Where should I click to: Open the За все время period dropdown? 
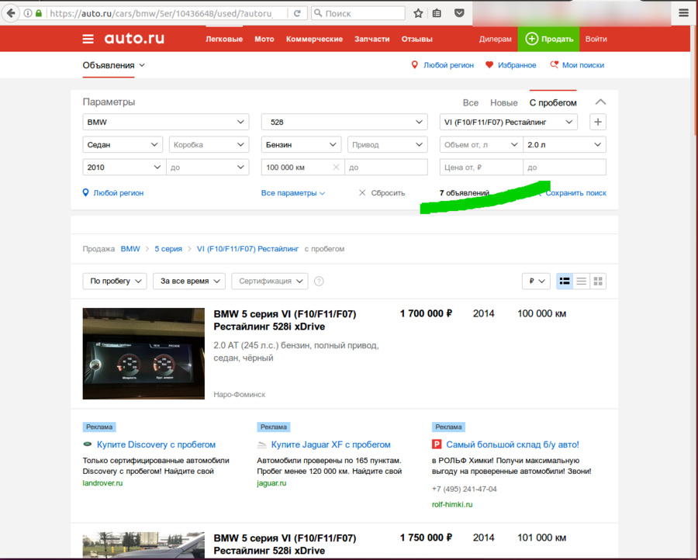189,282
